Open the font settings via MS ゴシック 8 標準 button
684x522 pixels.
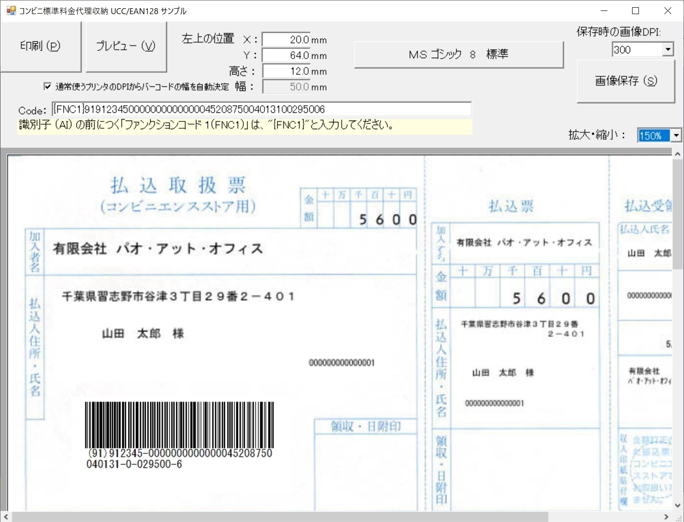coord(459,54)
